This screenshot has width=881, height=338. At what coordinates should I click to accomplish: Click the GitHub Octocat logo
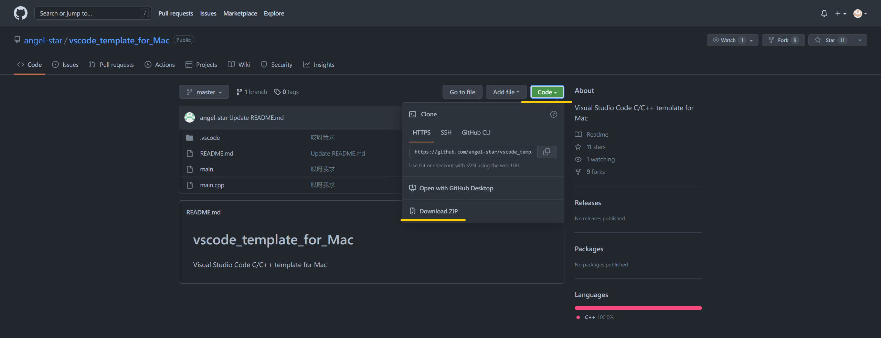pos(20,13)
